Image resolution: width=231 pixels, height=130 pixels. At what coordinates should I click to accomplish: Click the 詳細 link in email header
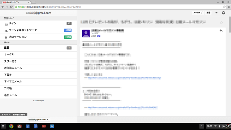99,36
